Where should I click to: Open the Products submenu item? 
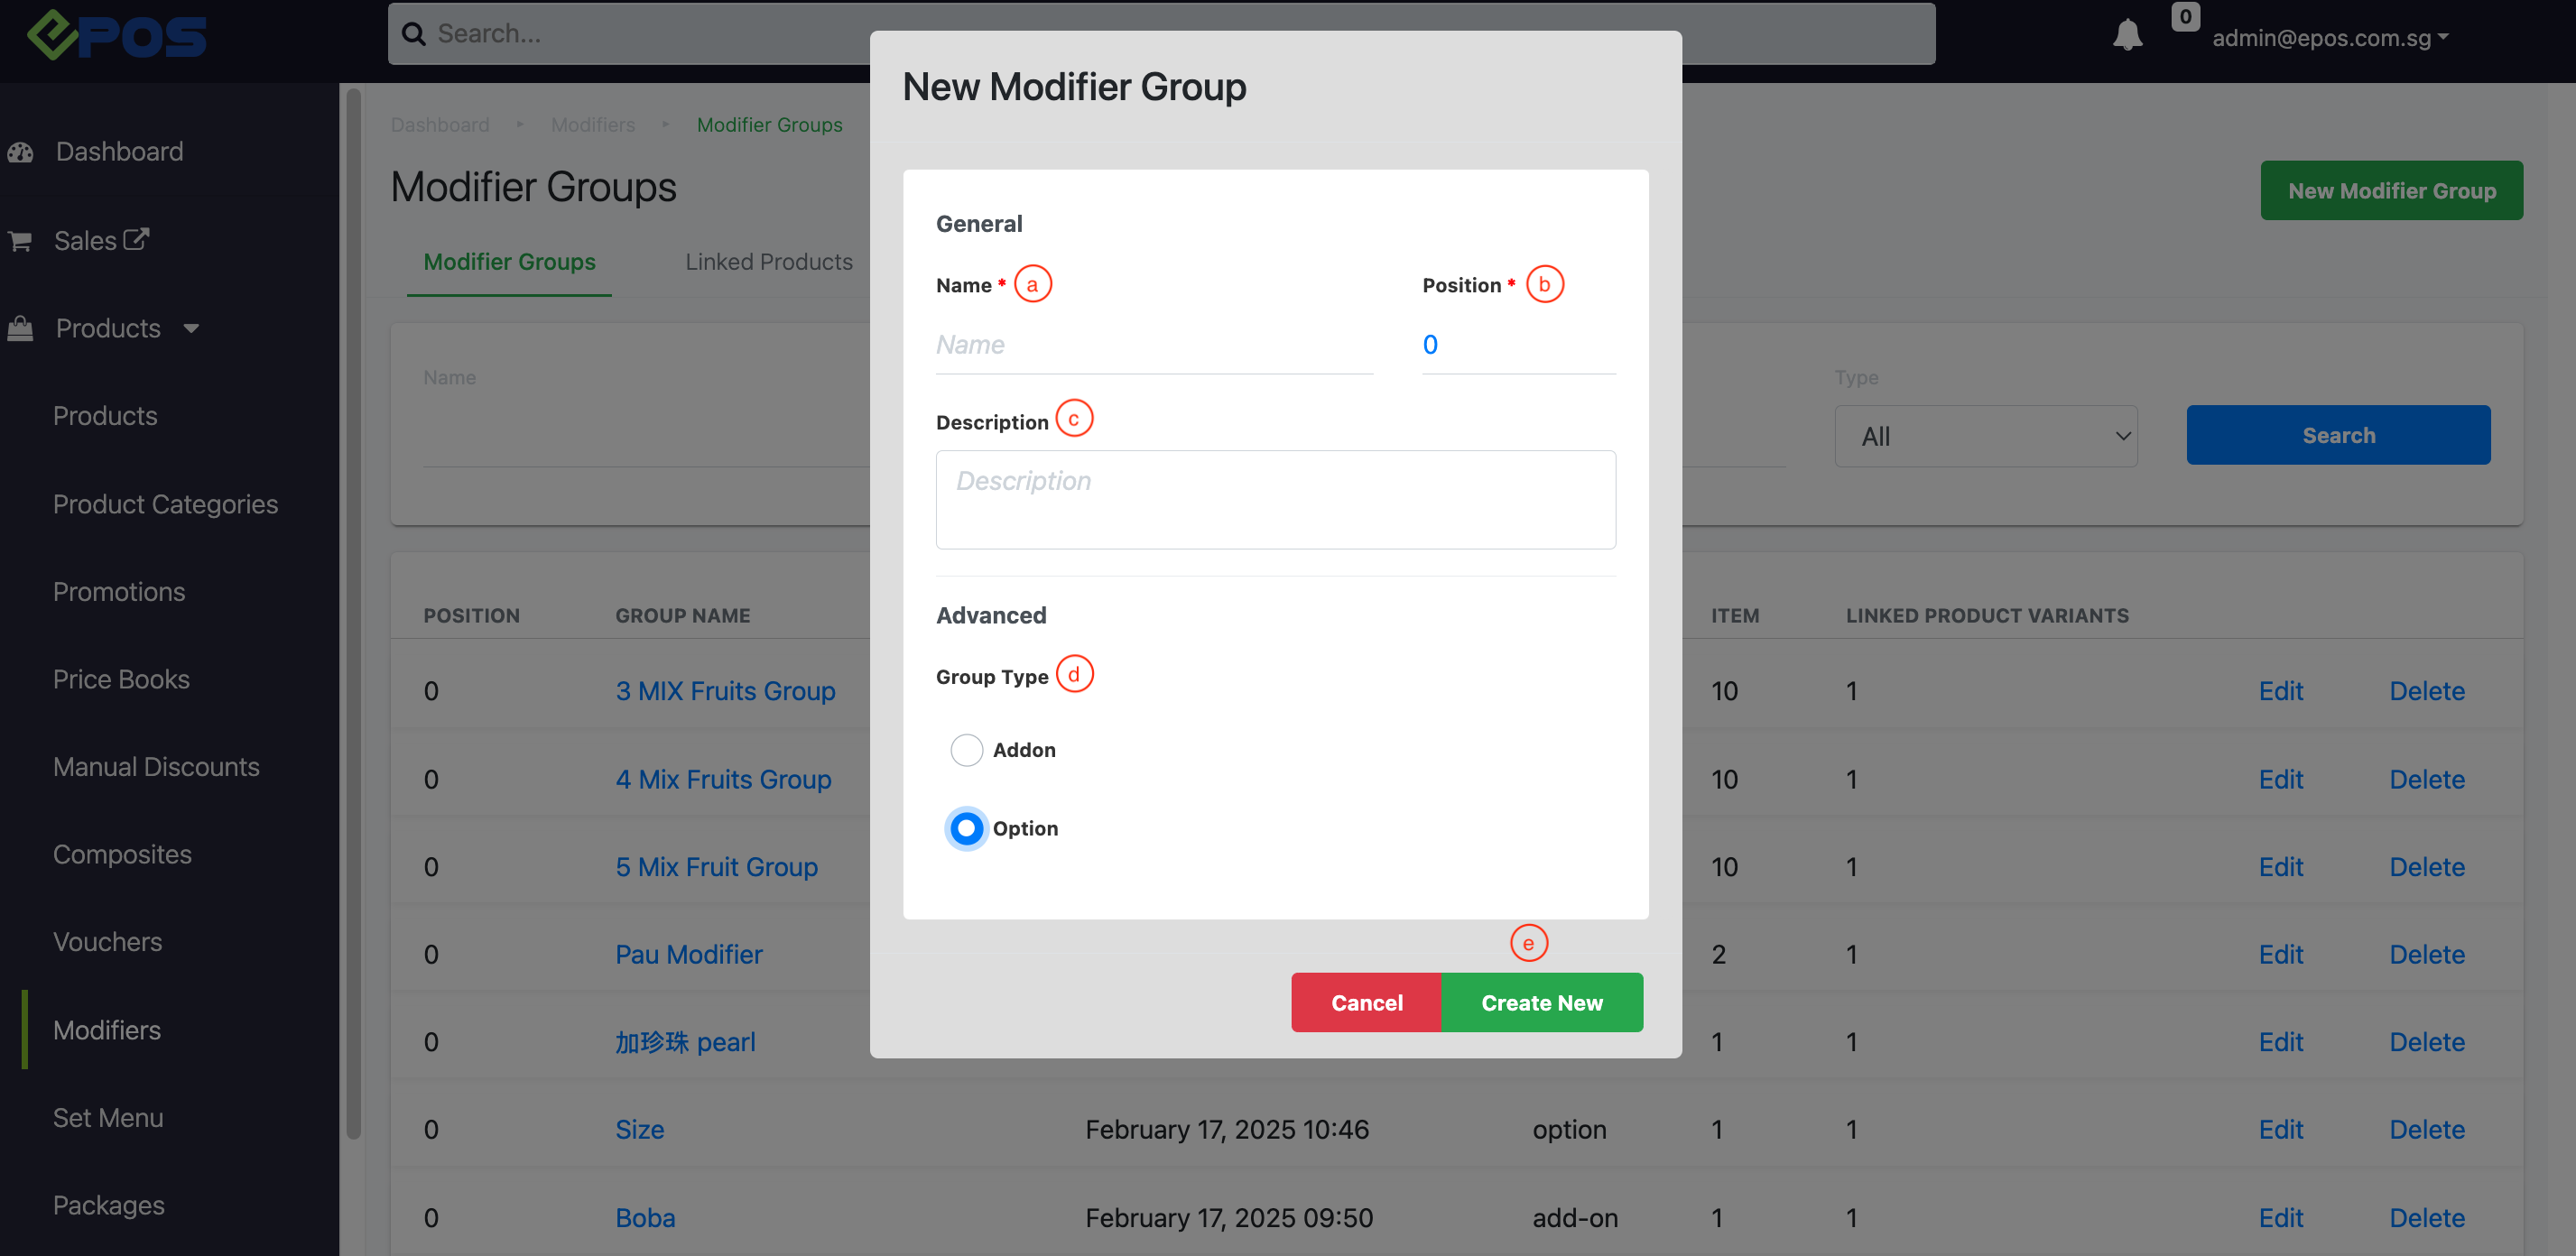(x=105, y=416)
